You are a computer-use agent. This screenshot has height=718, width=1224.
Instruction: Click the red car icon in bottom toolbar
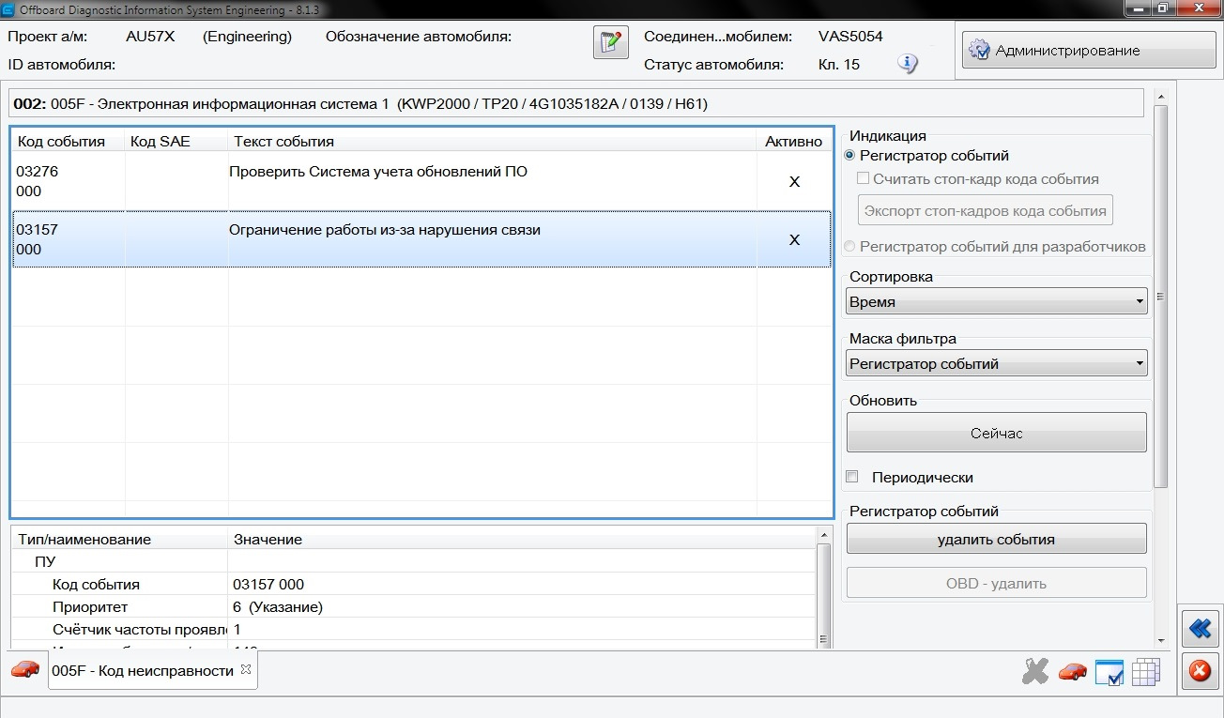pyautogui.click(x=1072, y=671)
